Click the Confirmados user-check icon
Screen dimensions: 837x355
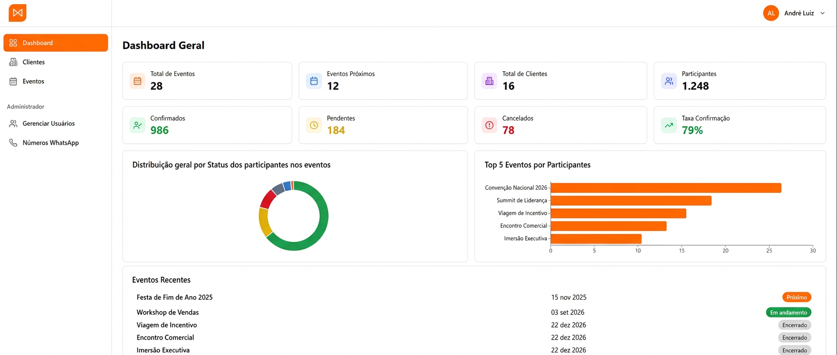point(137,125)
